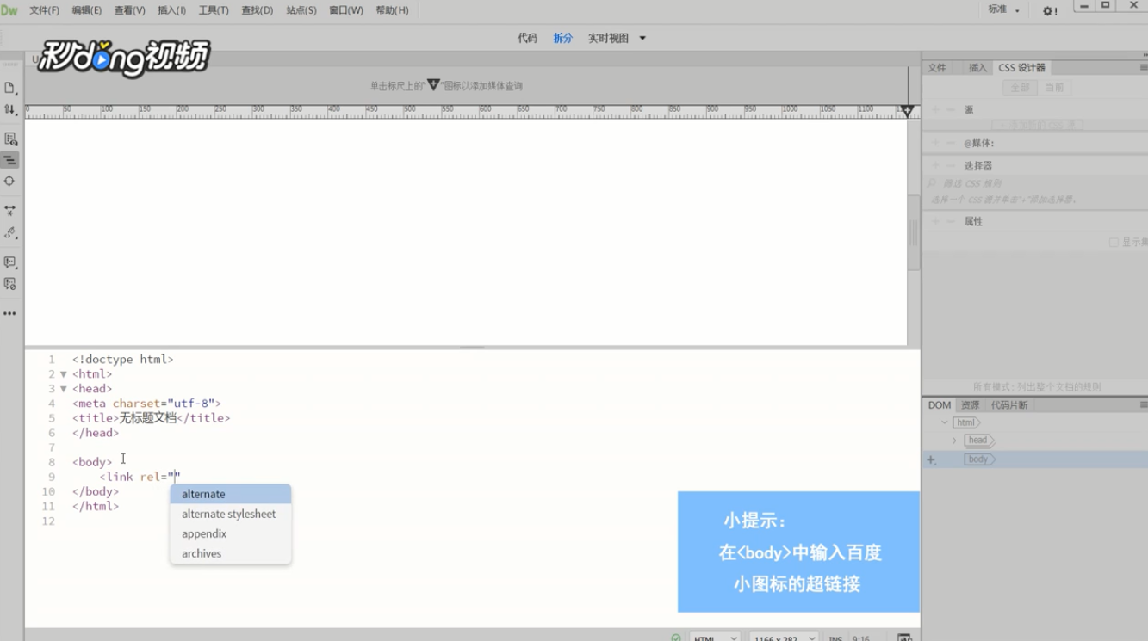Open the 文件(F) menu
1148x641 pixels.
44,10
